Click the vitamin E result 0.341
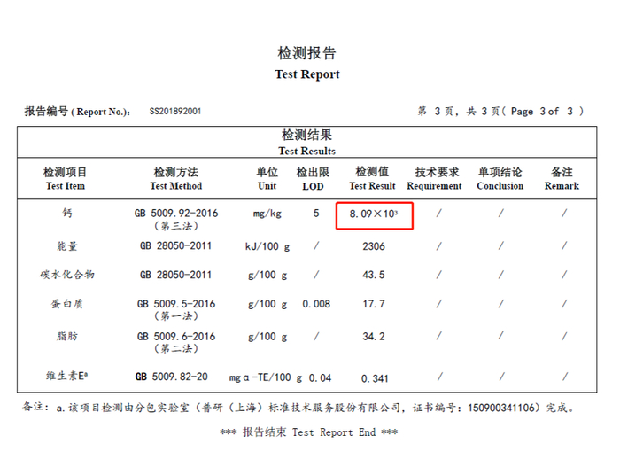This screenshot has width=620, height=467. coord(375,378)
